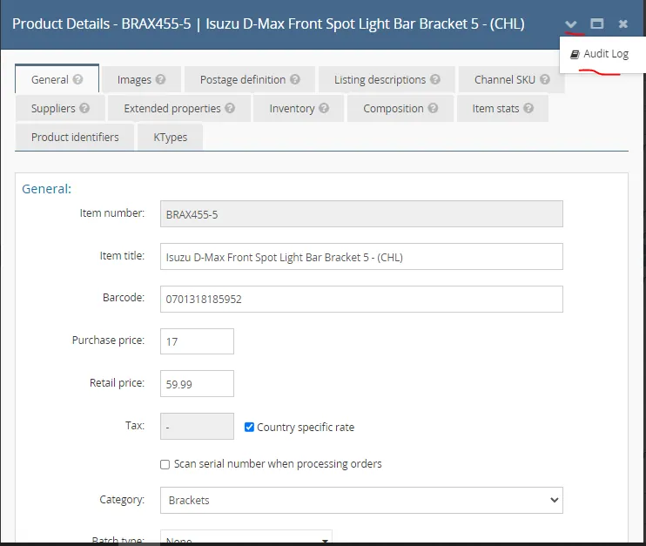Click the Purchase price label
The width and height of the screenshot is (646, 546).
point(108,340)
